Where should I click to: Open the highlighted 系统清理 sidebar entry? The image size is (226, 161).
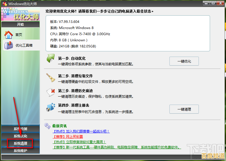pos(20,144)
